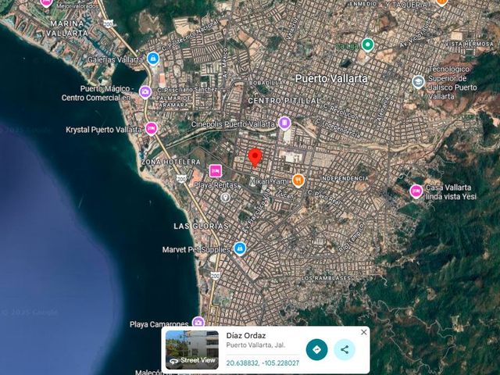Close the Díaz Ordaz info card

364,332
